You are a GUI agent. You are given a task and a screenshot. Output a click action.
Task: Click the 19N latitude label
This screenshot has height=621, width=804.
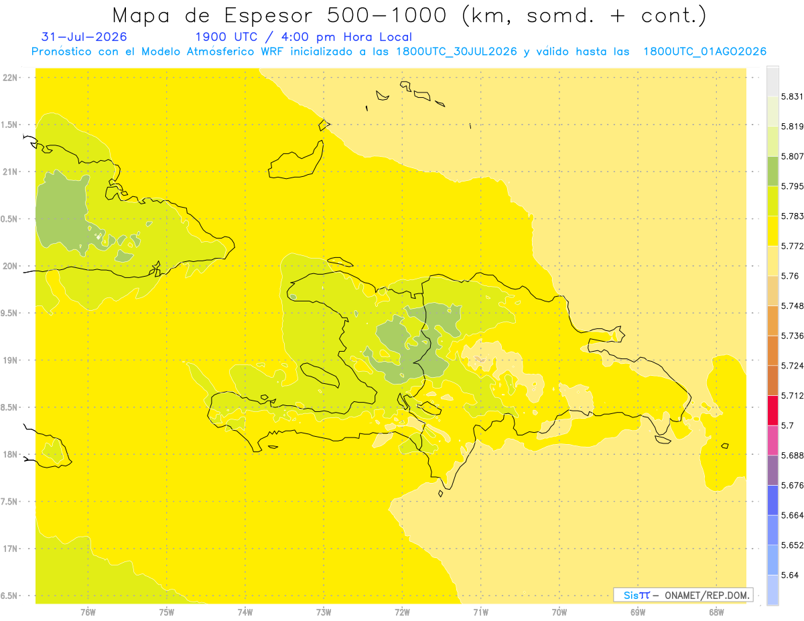(9, 360)
